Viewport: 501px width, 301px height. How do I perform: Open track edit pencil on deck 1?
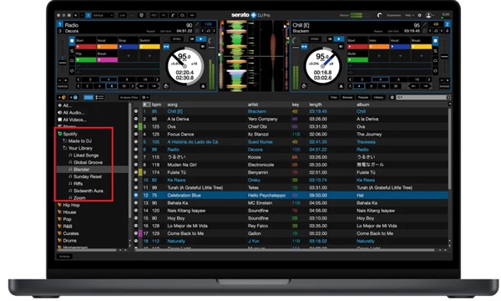pyautogui.click(x=197, y=24)
